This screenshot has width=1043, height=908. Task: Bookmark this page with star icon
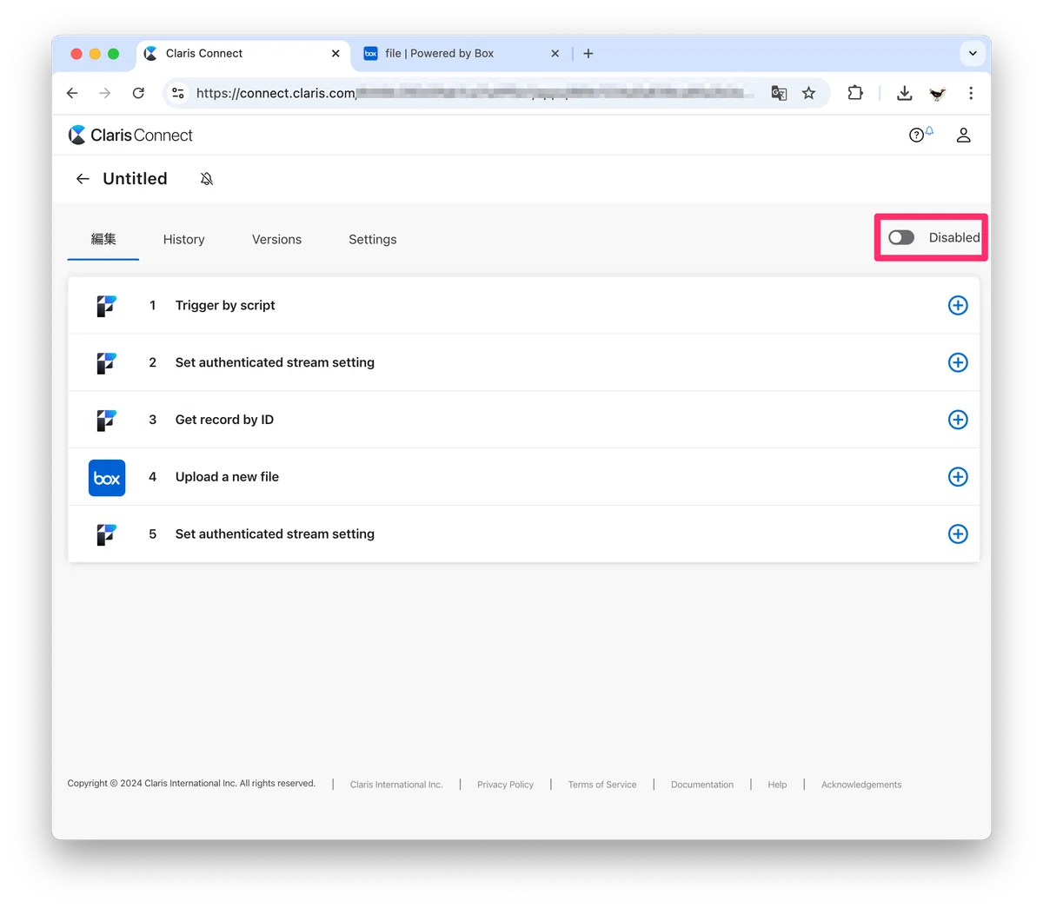(x=809, y=93)
